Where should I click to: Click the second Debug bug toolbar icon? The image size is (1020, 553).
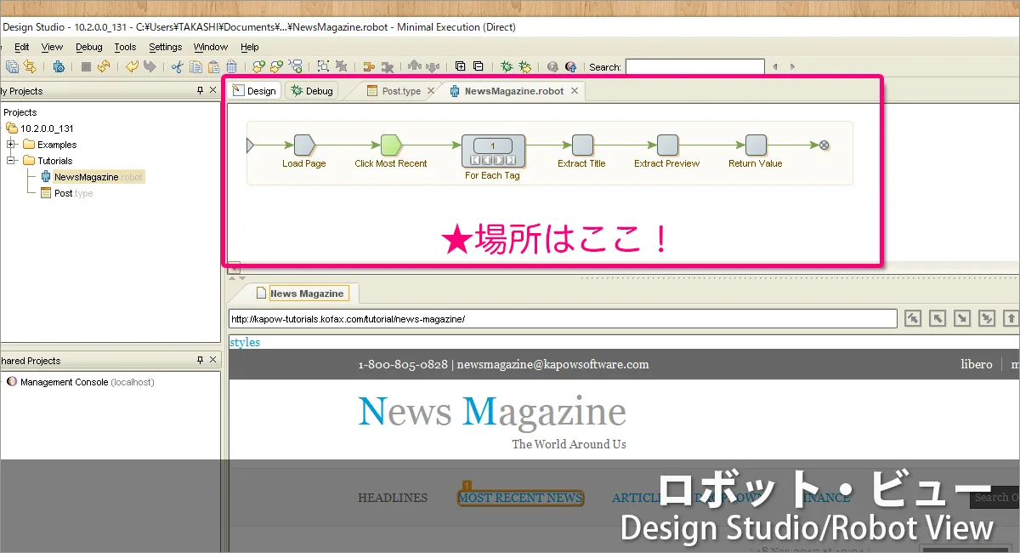coord(524,66)
